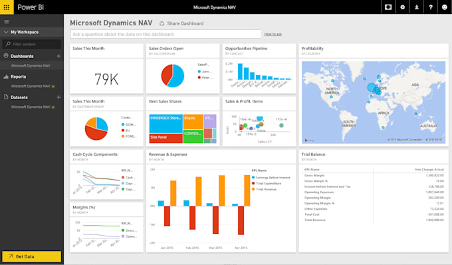Click Earnings Before Interest legend entry

click(271, 178)
